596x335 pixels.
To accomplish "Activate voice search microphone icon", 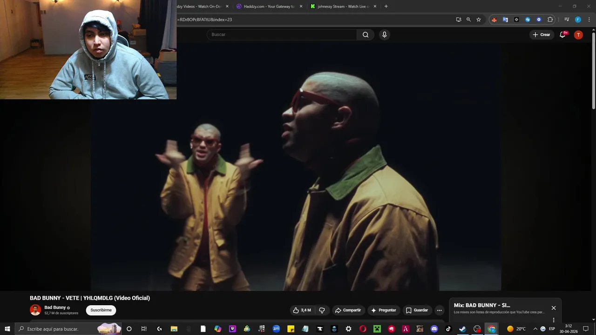I will point(384,34).
